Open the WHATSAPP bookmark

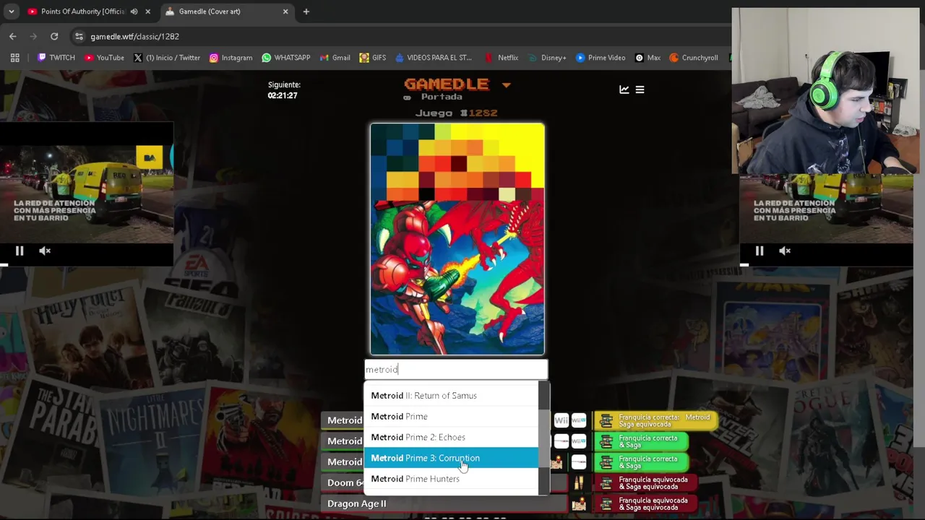click(286, 58)
